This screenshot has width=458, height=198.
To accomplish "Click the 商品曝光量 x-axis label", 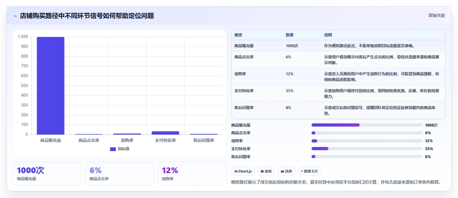I will 50,140.
